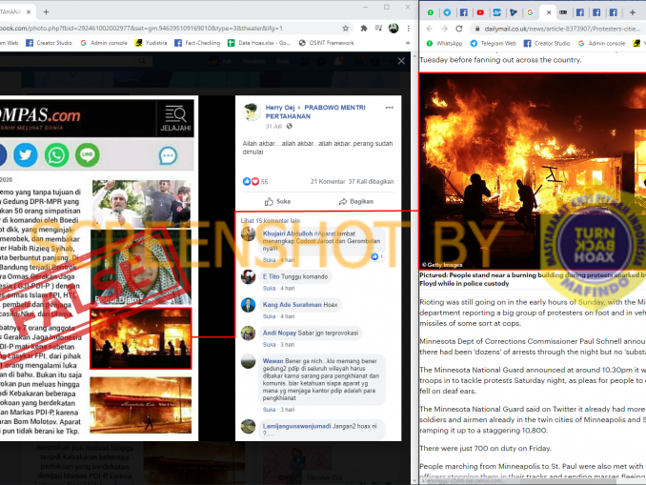Screen dimensions: 646x485
Task: Switch to WhatsApp tab in right window
Action: (431, 12)
